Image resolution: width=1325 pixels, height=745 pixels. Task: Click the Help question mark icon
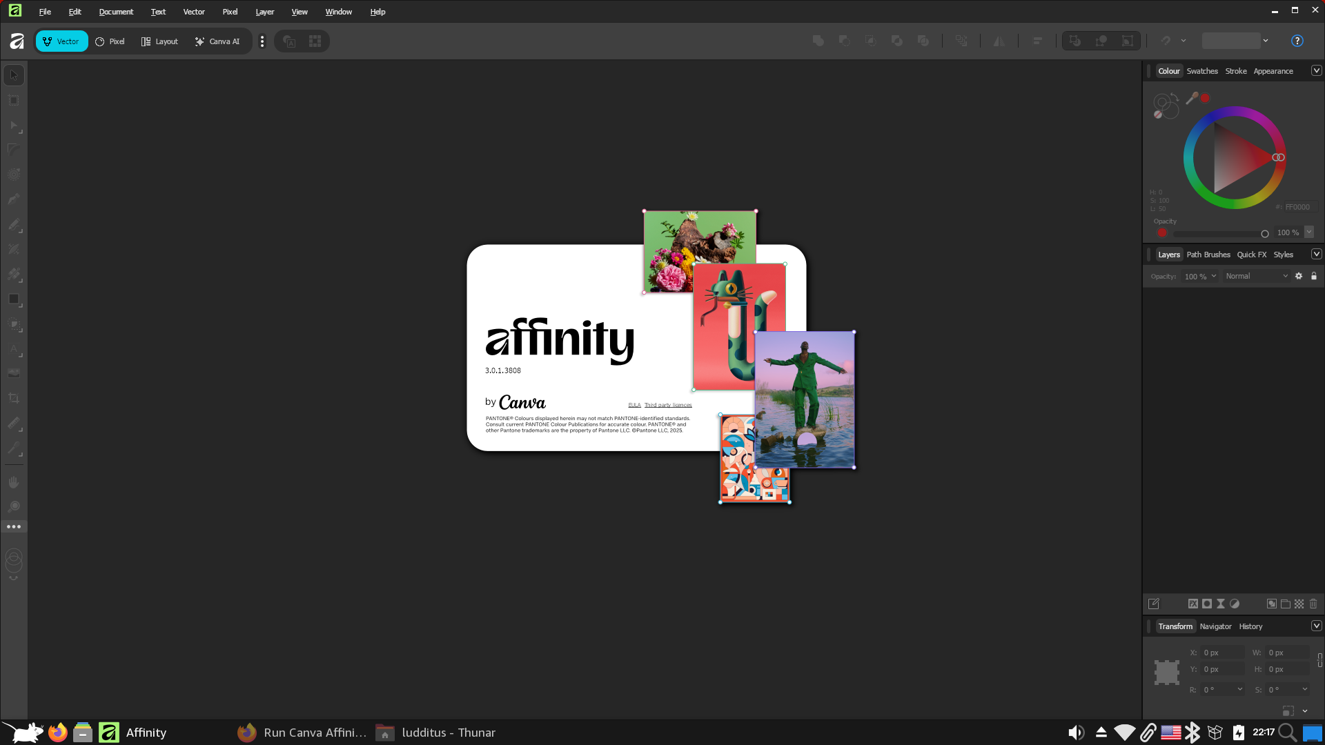[1297, 41]
